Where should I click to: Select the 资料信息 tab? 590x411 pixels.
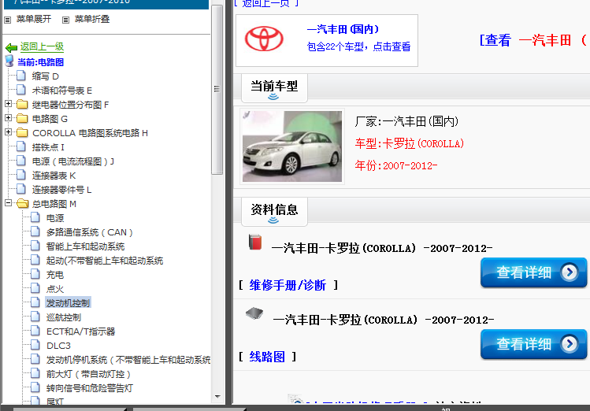274,212
